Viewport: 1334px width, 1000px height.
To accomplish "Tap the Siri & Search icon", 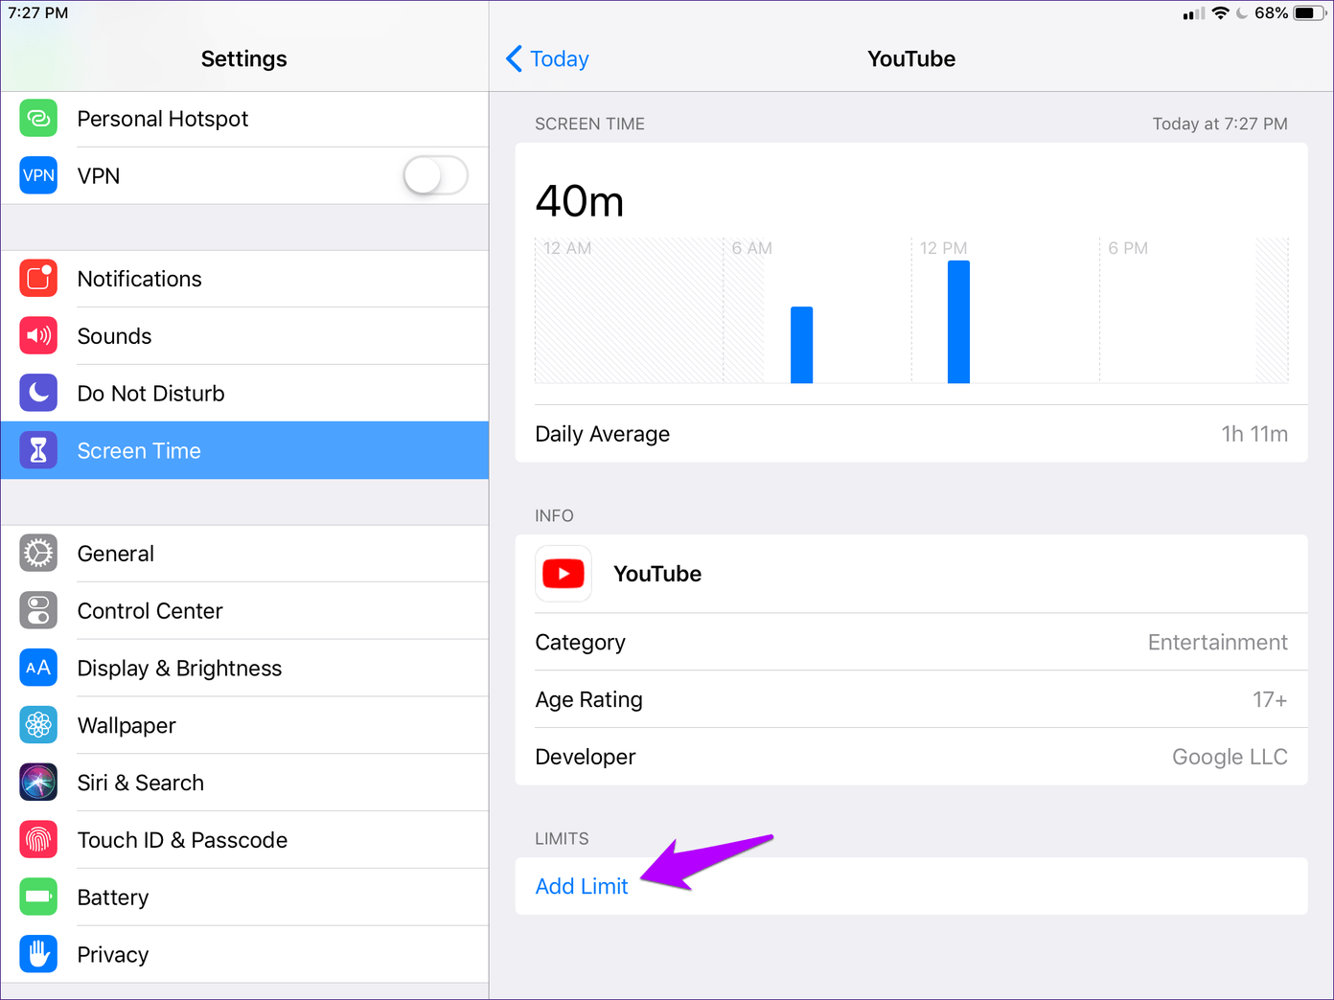I will pyautogui.click(x=38, y=783).
